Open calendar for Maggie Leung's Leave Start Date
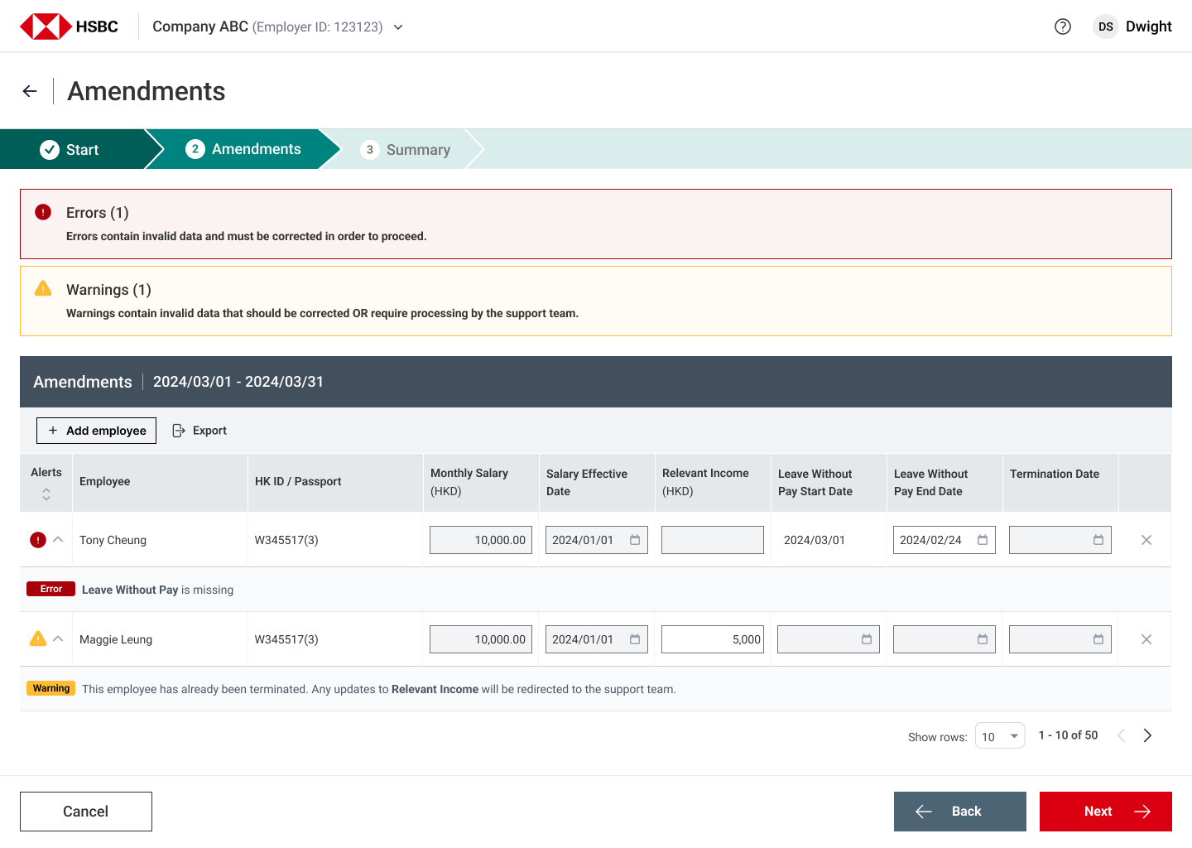This screenshot has height=848, width=1192. (867, 639)
